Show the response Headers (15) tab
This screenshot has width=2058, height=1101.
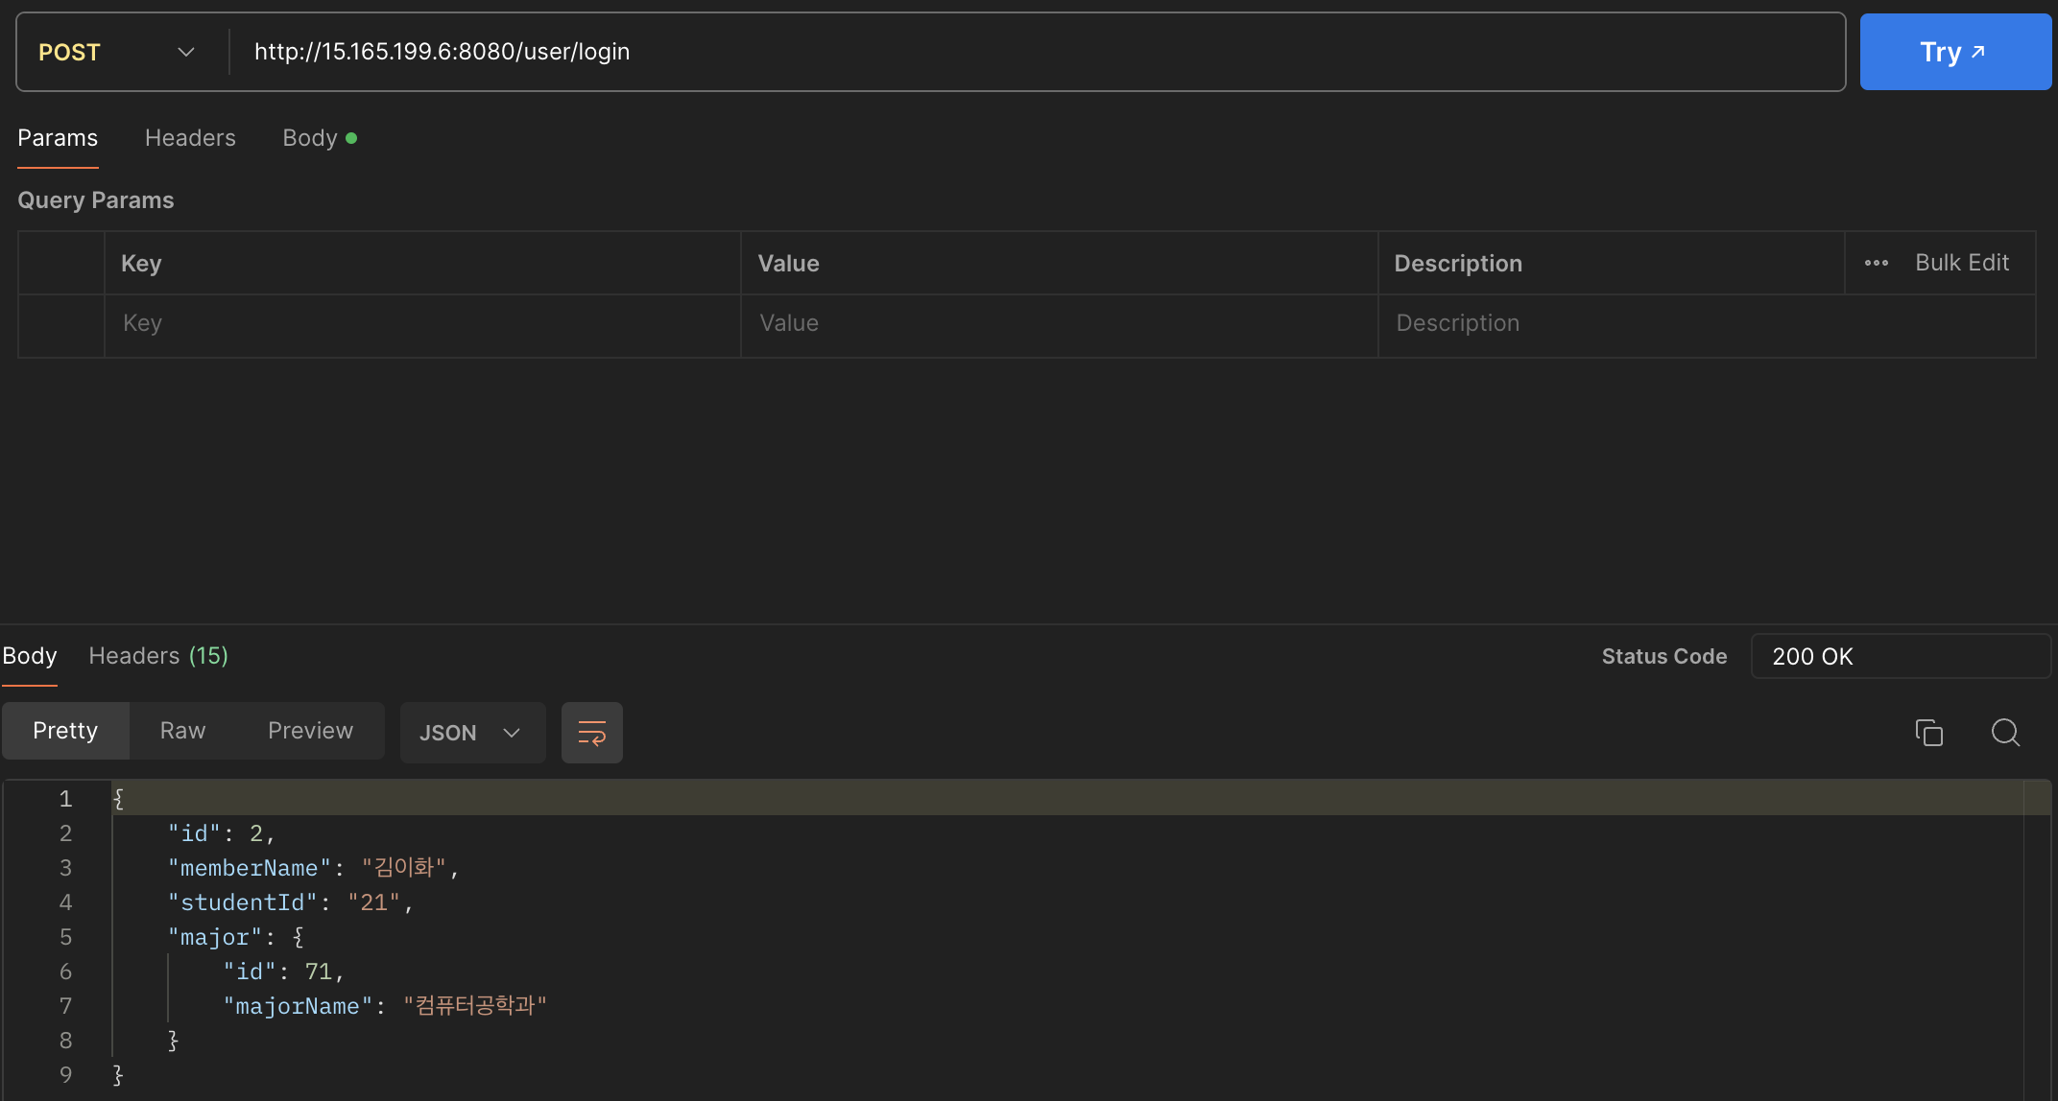point(158,656)
